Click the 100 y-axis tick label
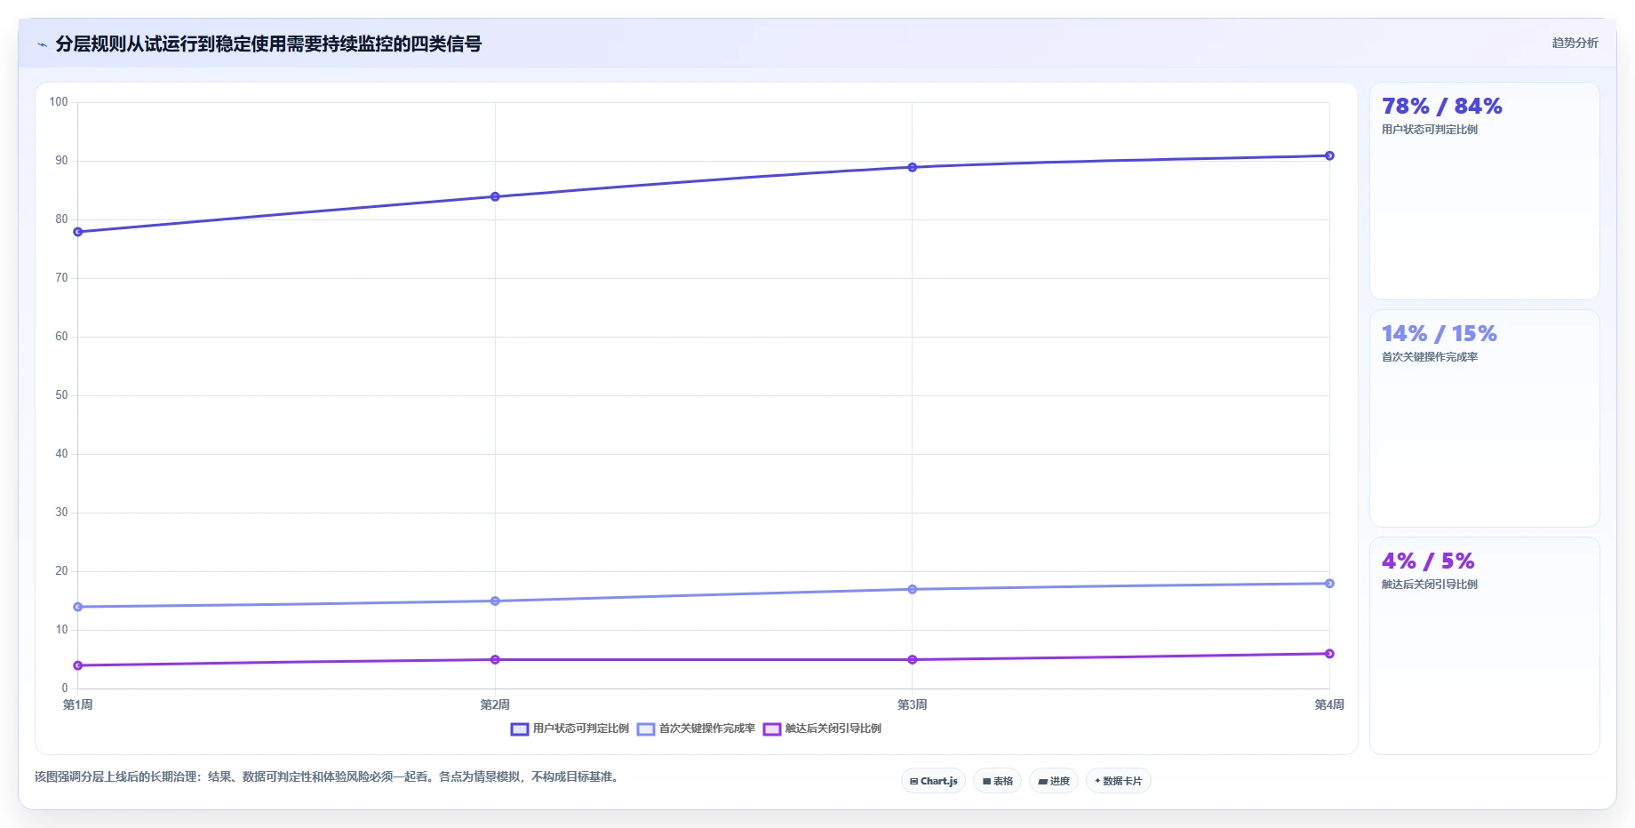This screenshot has height=828, width=1635. click(59, 102)
